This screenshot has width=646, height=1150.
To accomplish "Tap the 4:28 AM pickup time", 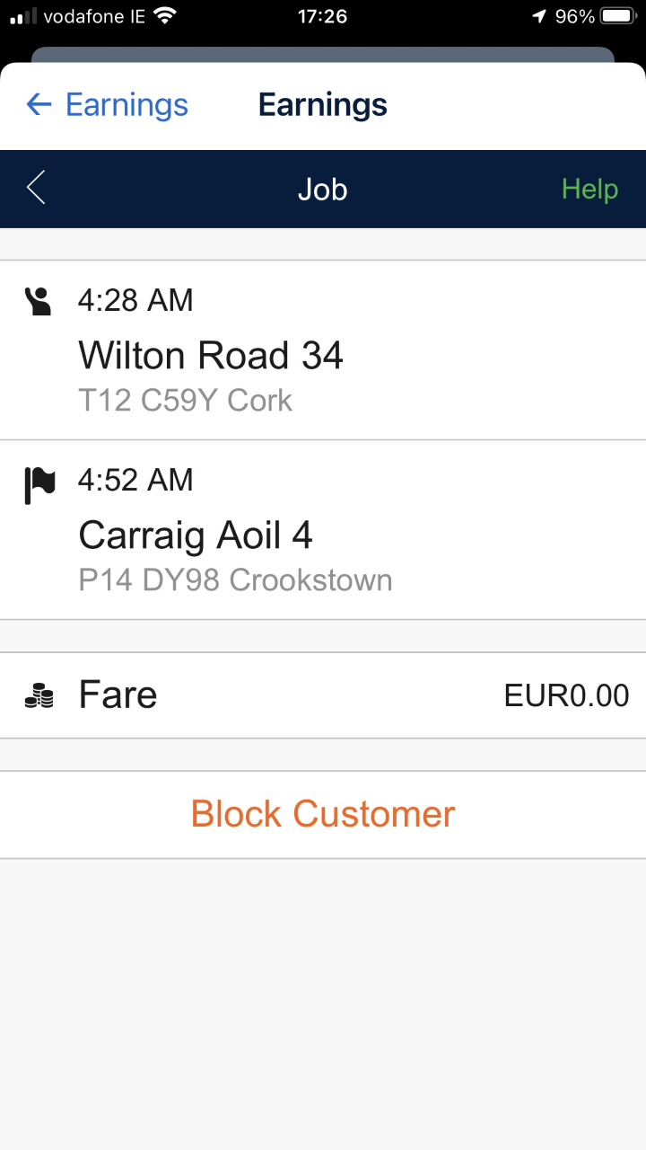I will tap(135, 300).
